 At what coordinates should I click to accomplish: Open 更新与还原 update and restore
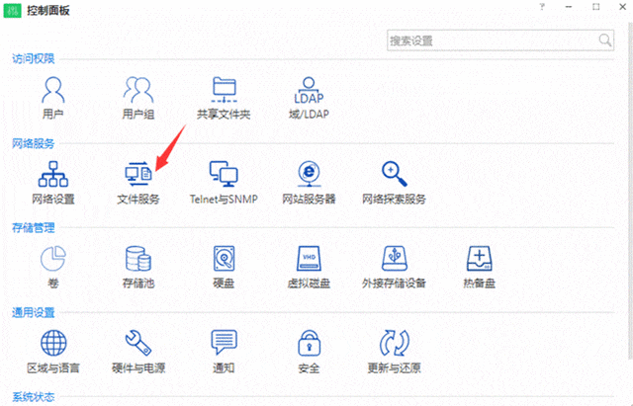(394, 352)
